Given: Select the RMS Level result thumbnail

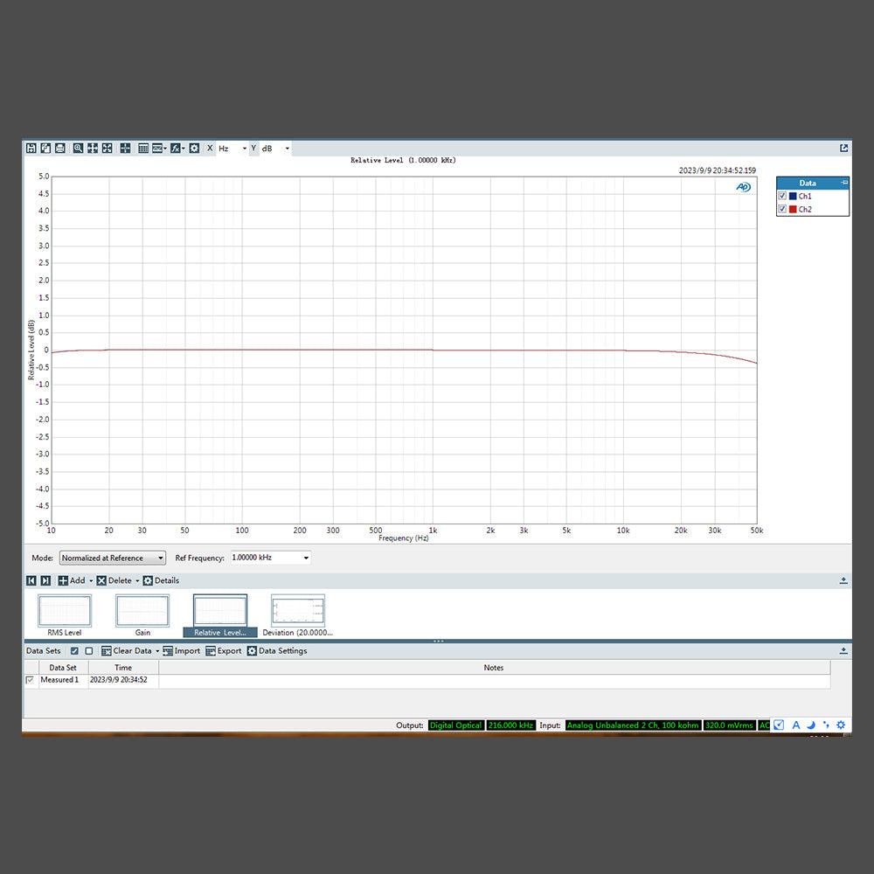Looking at the screenshot, I should click(65, 611).
